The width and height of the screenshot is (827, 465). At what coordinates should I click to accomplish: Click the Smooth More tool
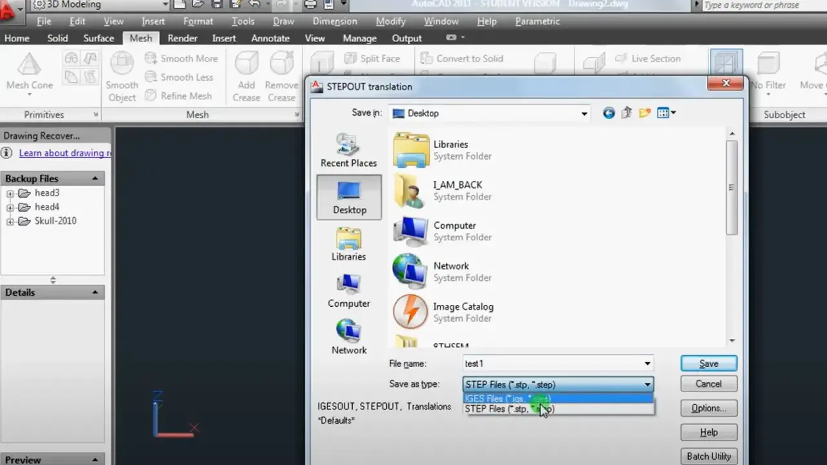tap(182, 58)
